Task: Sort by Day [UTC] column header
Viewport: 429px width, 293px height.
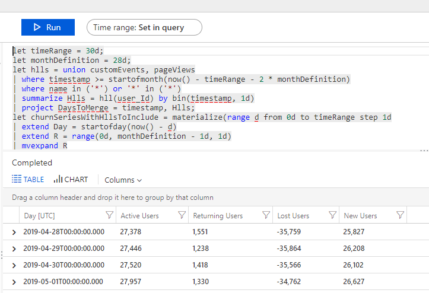Action: click(39, 216)
